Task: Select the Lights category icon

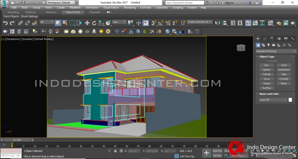Action: [268, 45]
